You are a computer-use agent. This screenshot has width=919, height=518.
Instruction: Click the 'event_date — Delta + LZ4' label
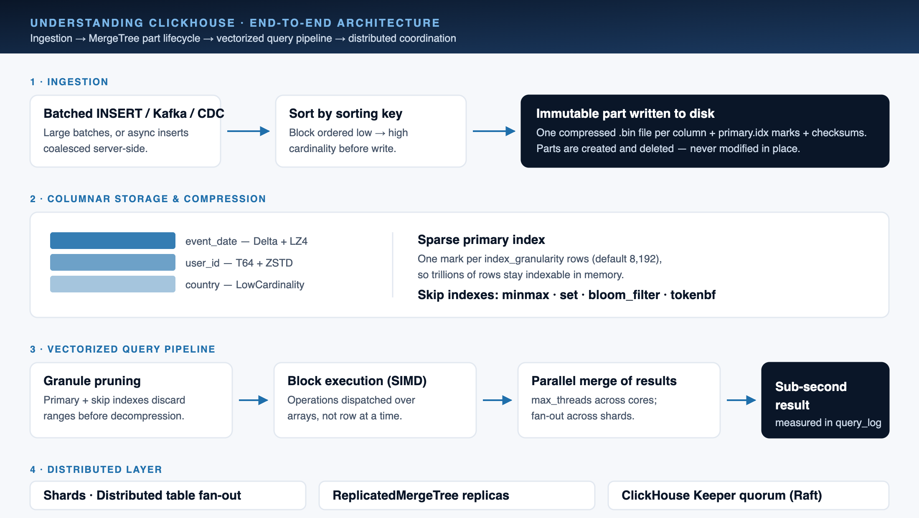[x=246, y=241]
